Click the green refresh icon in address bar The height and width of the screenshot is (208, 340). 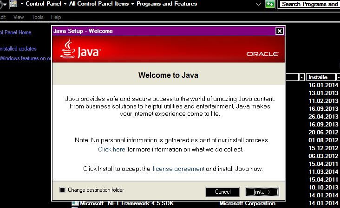tap(270, 4)
